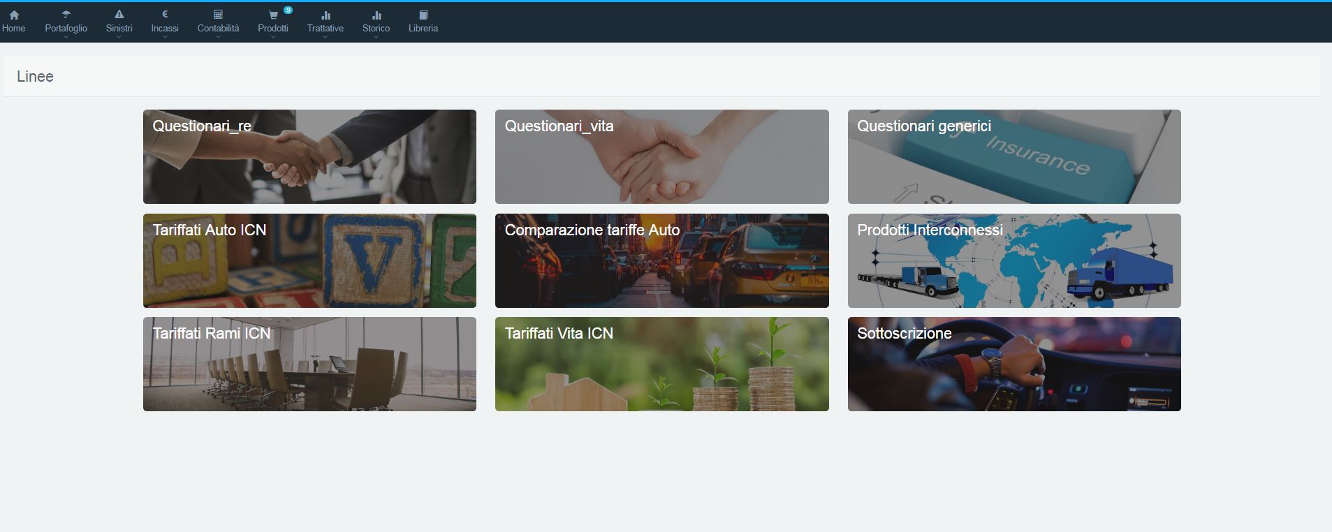This screenshot has width=1332, height=532.
Task: Open the Sottoscrizione card
Action: 1014,364
